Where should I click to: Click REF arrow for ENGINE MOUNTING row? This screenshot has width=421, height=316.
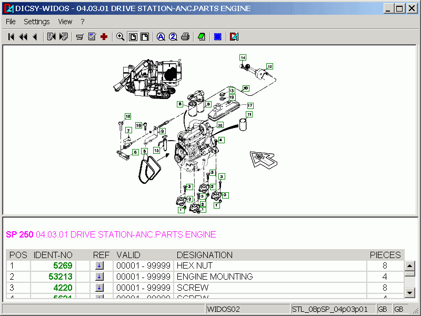click(x=99, y=276)
